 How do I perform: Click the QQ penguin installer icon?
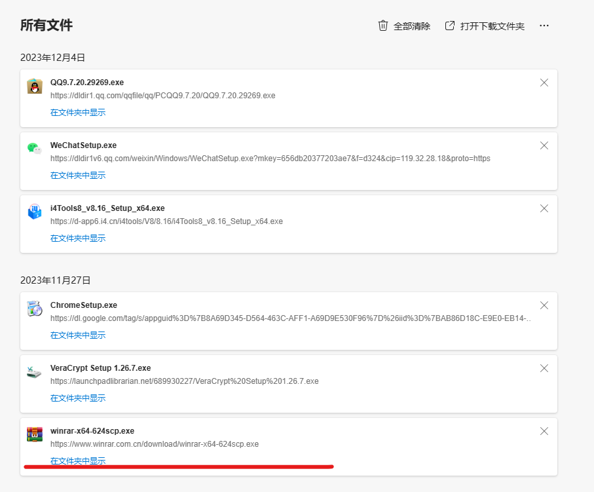tap(35, 86)
